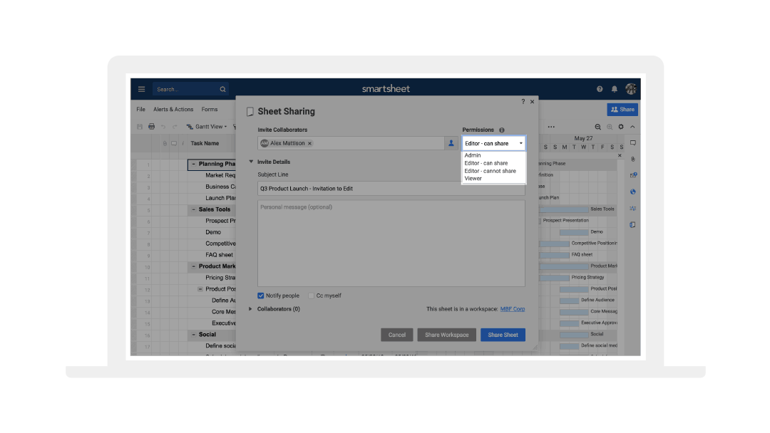Close the Sheet Sharing dialog
This screenshot has width=770, height=433.
pyautogui.click(x=532, y=102)
